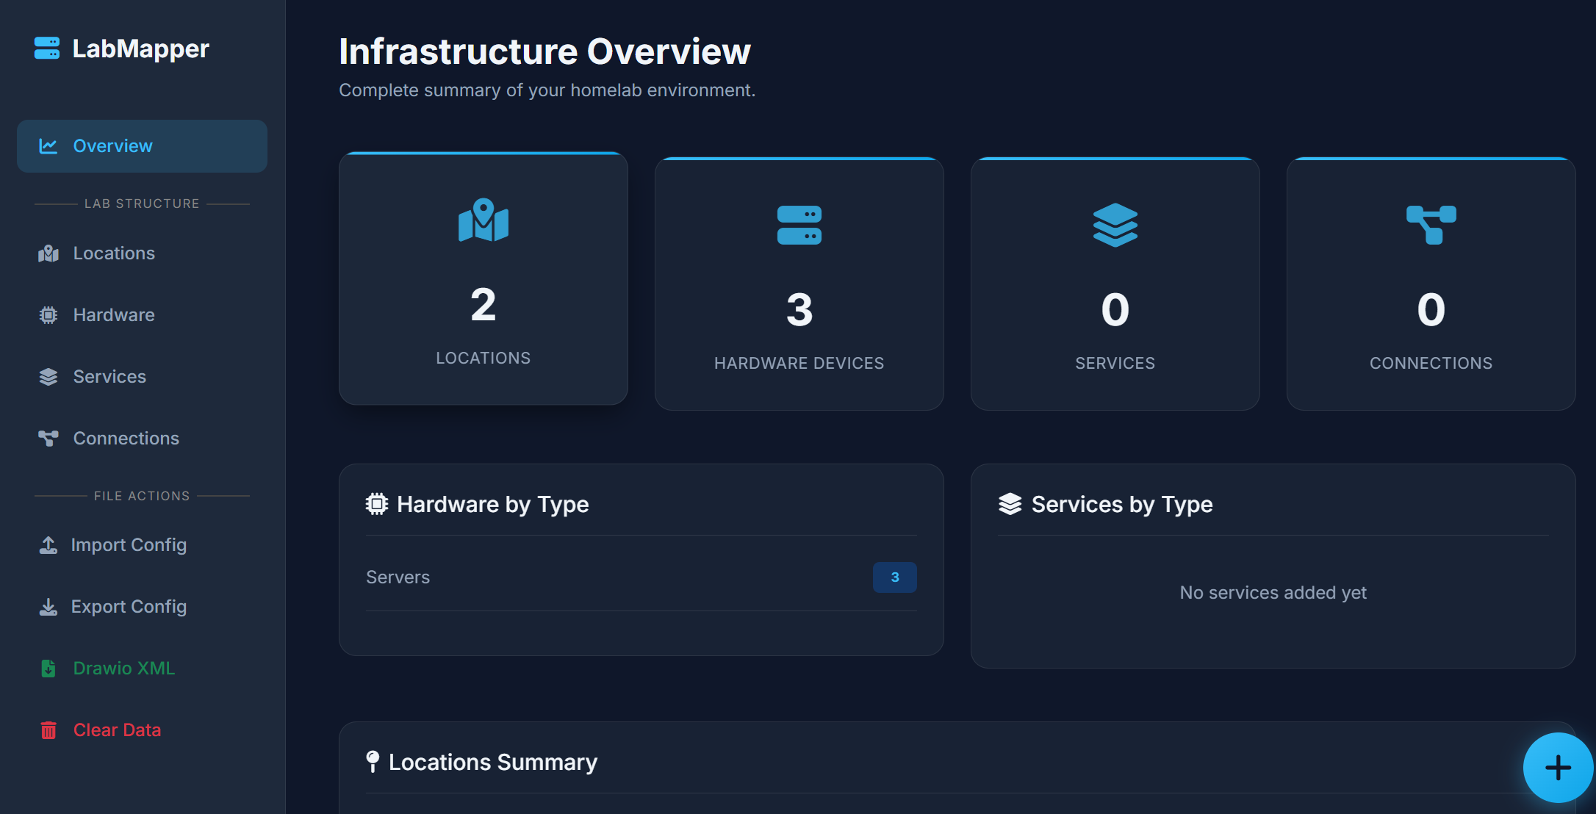Go to the Hardware menu item

(x=114, y=315)
